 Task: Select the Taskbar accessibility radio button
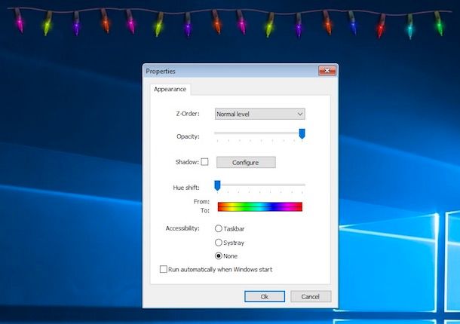pyautogui.click(x=218, y=228)
